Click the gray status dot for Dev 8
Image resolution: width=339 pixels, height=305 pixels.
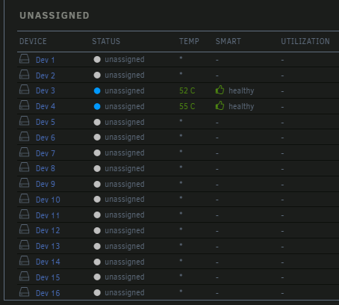(x=97, y=169)
